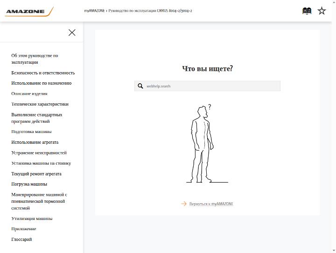
Task: Click the AMAZONE logo
Action: click(29, 11)
